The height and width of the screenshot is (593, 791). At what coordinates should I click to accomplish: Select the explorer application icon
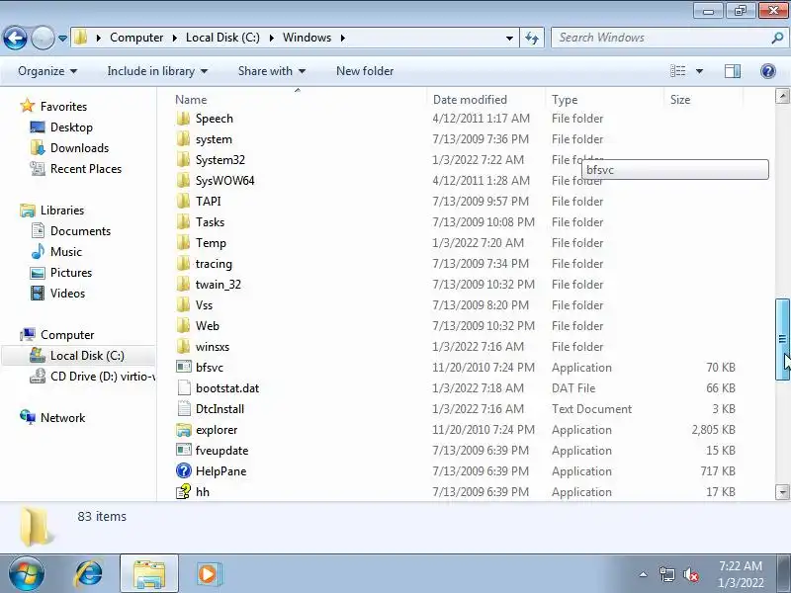click(x=184, y=430)
